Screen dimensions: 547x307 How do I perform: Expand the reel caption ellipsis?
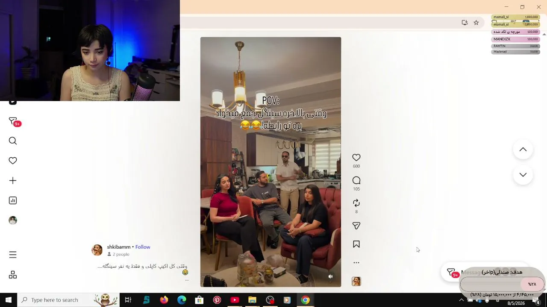pos(186,280)
